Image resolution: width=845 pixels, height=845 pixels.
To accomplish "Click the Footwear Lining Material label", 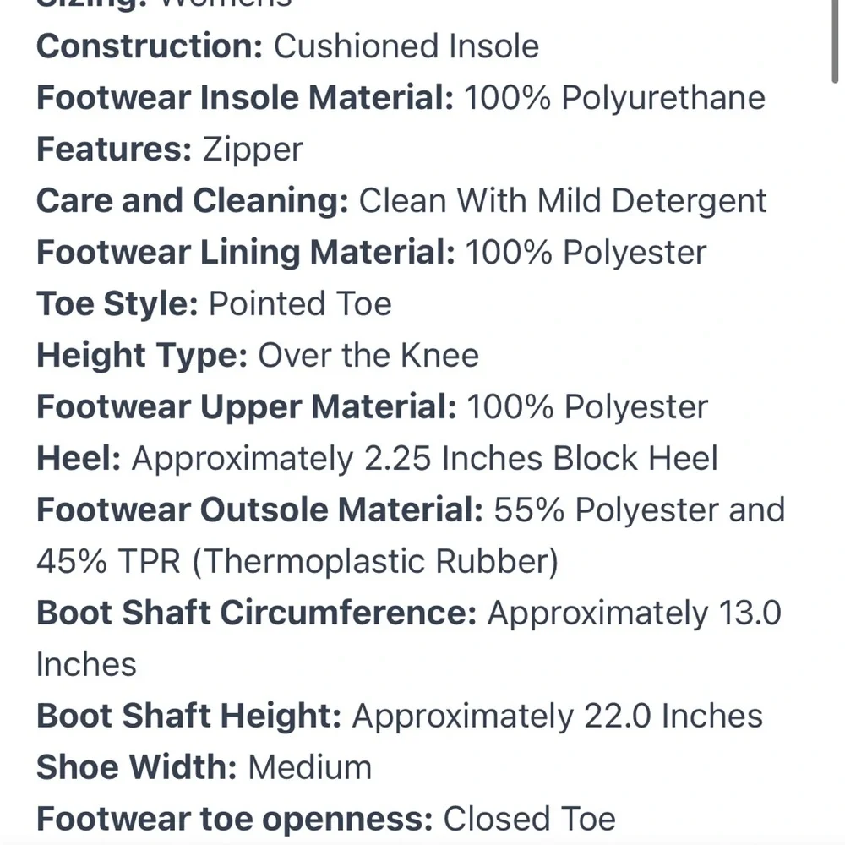I will pyautogui.click(x=246, y=253).
